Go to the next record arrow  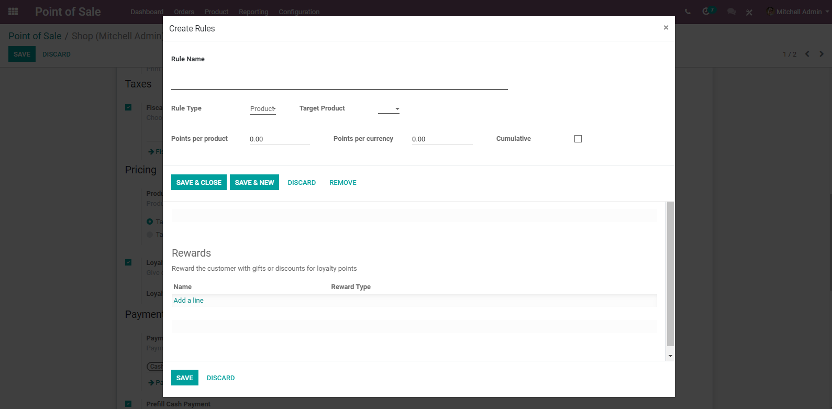822,54
